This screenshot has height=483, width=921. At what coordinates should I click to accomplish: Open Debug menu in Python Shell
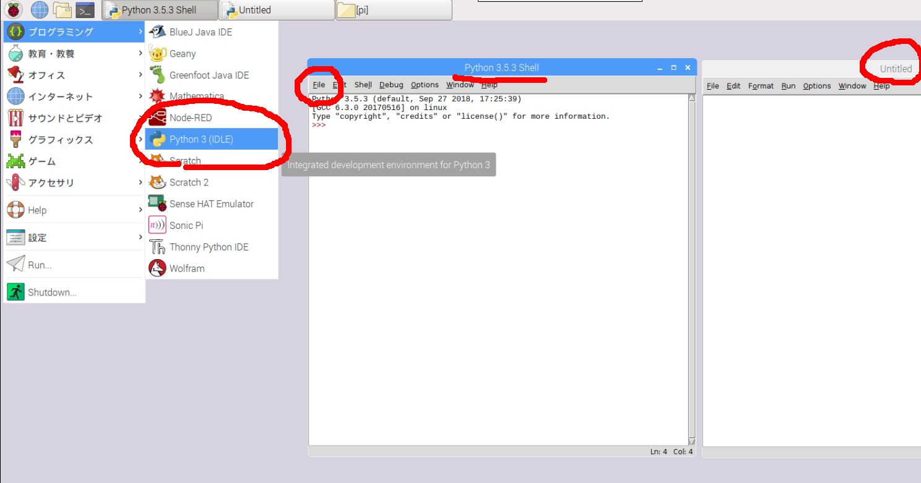(x=391, y=85)
